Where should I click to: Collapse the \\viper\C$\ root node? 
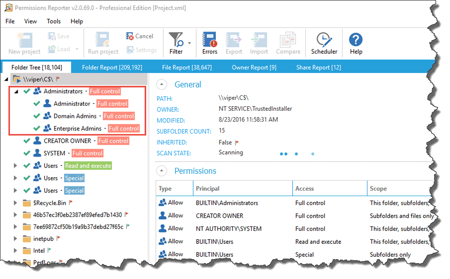coord(7,79)
